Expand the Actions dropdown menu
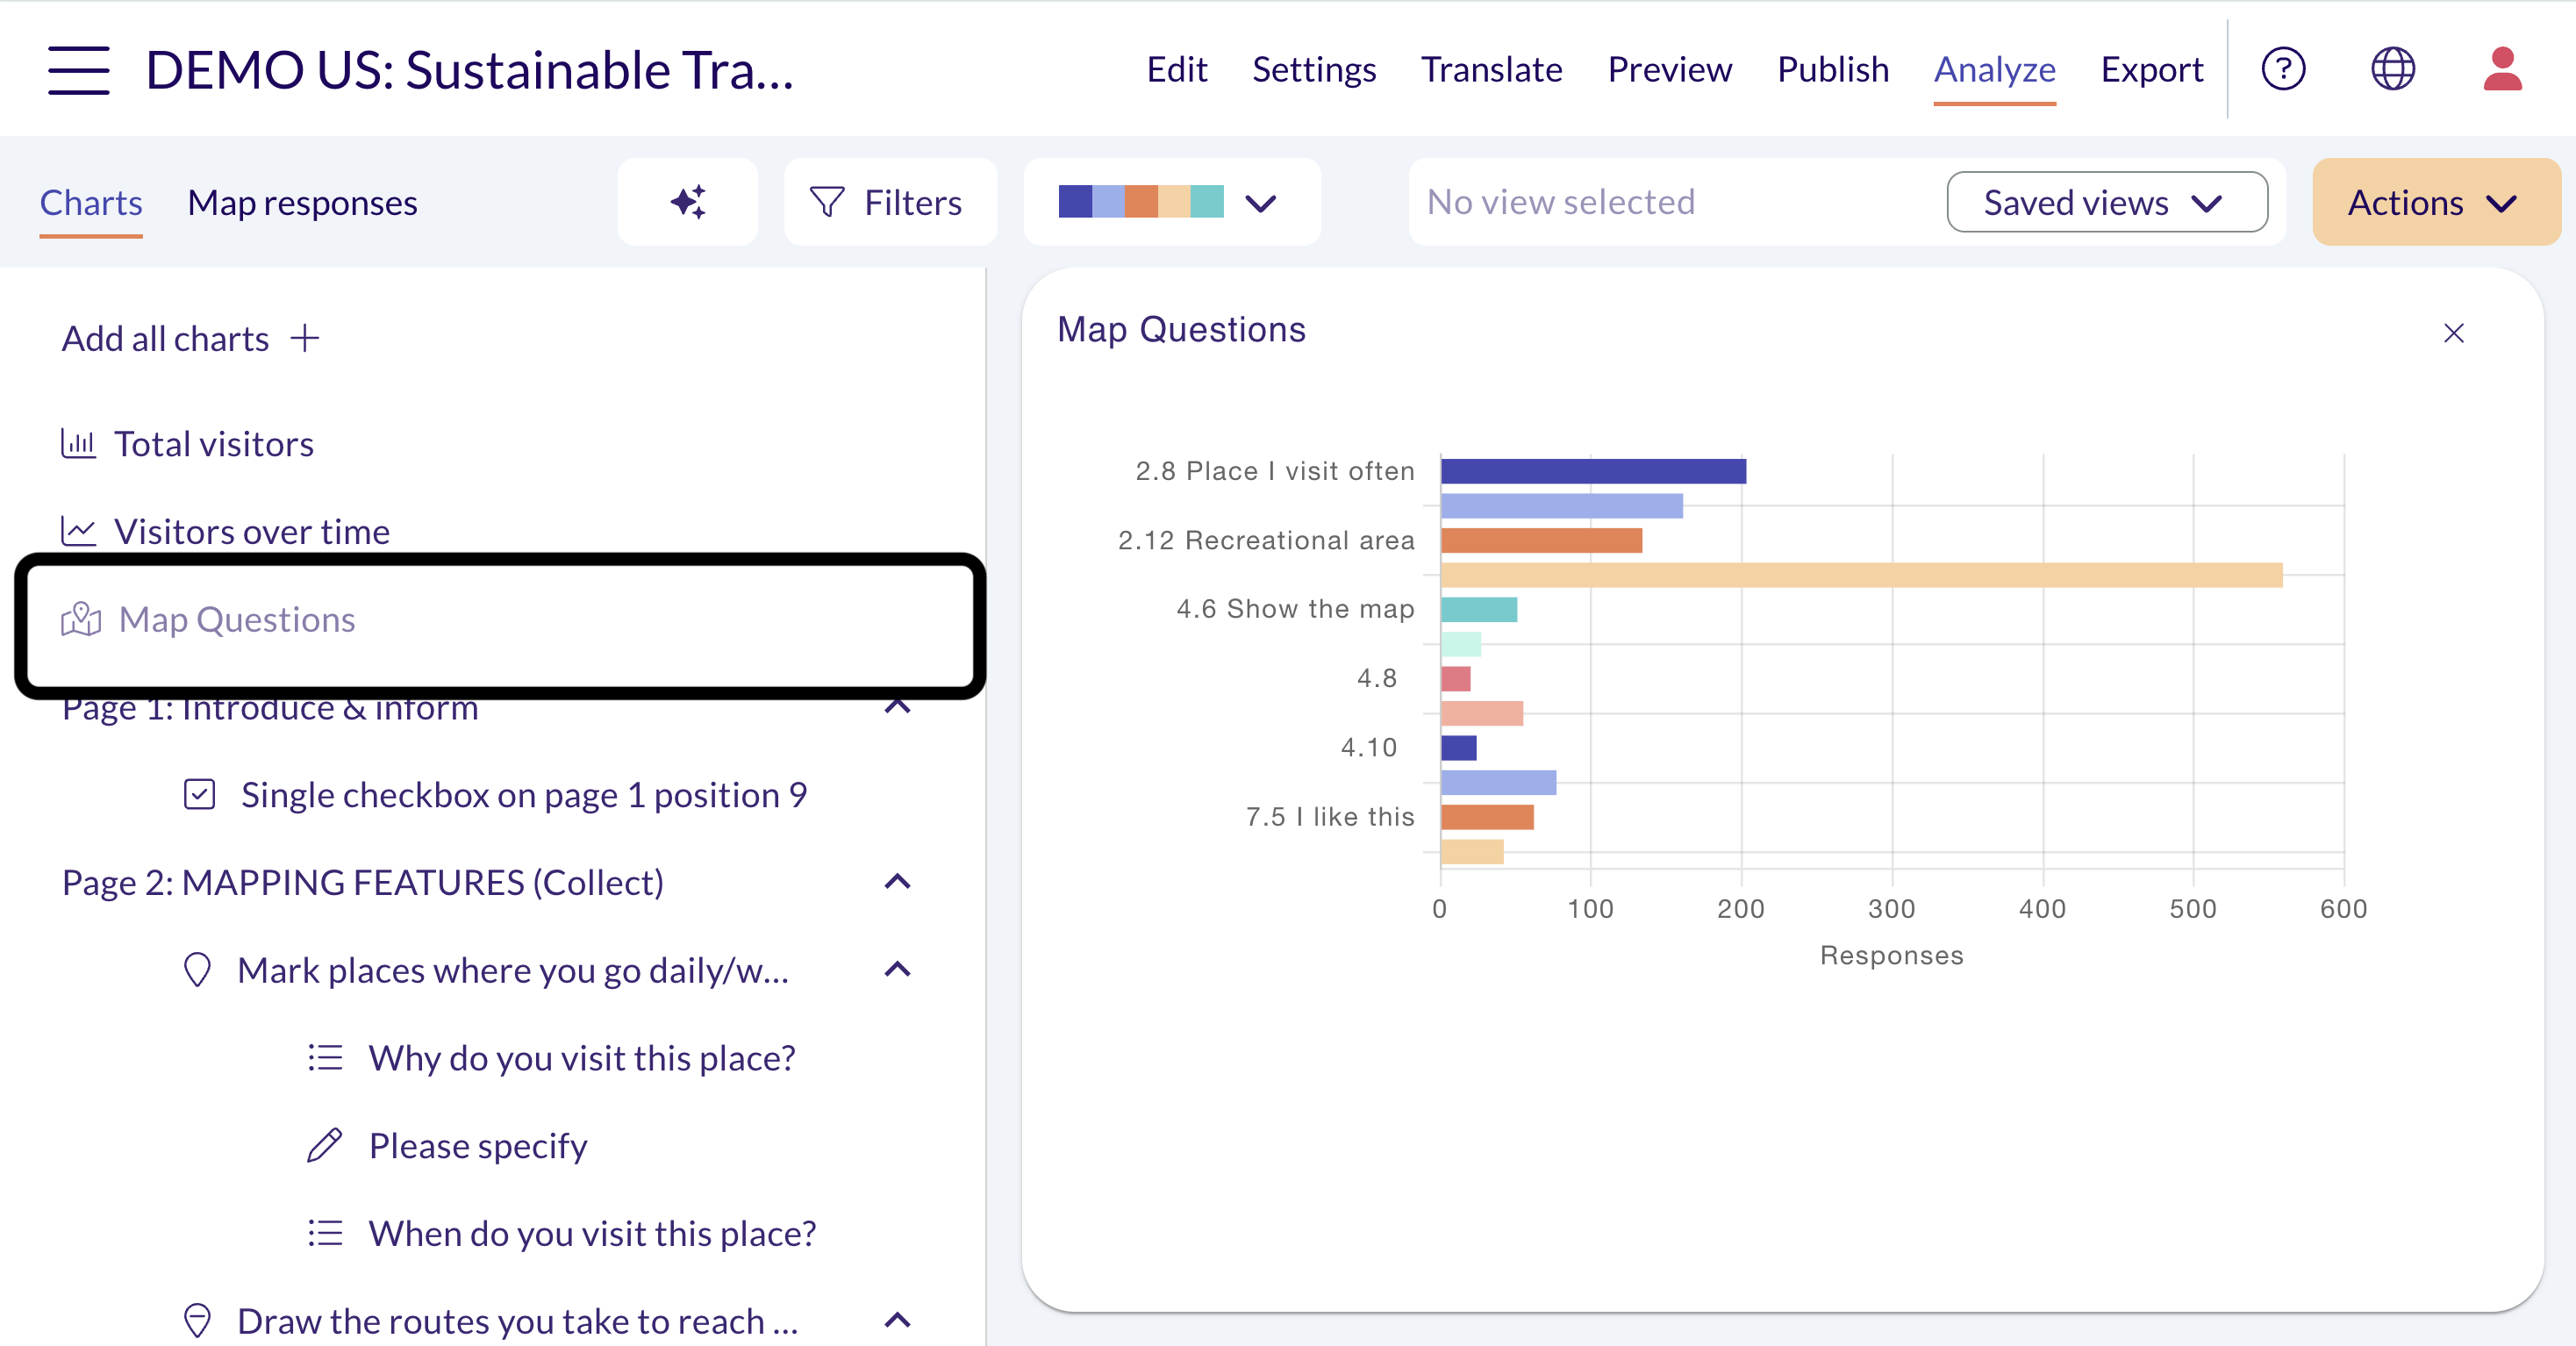 pyautogui.click(x=2436, y=202)
